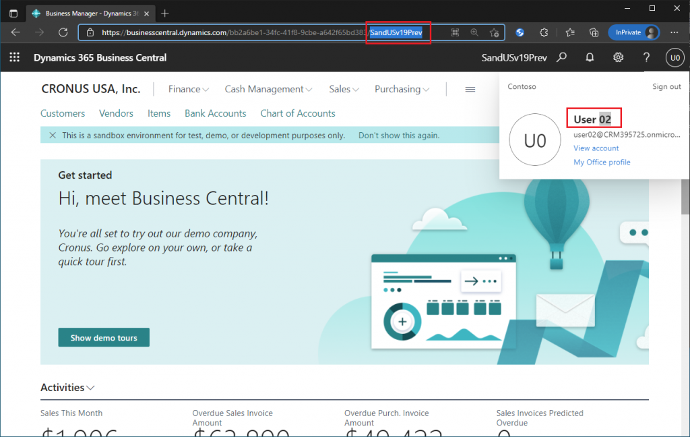The image size is (690, 437).
Task: Open browser extensions puzzle icon
Action: pyautogui.click(x=544, y=32)
